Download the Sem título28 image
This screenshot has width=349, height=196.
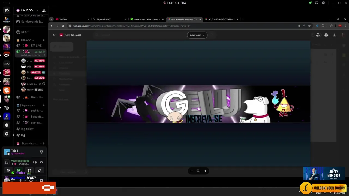pyautogui.click(x=335, y=35)
